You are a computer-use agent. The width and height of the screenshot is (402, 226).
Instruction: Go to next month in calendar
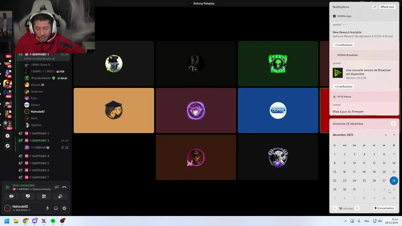pyautogui.click(x=394, y=135)
